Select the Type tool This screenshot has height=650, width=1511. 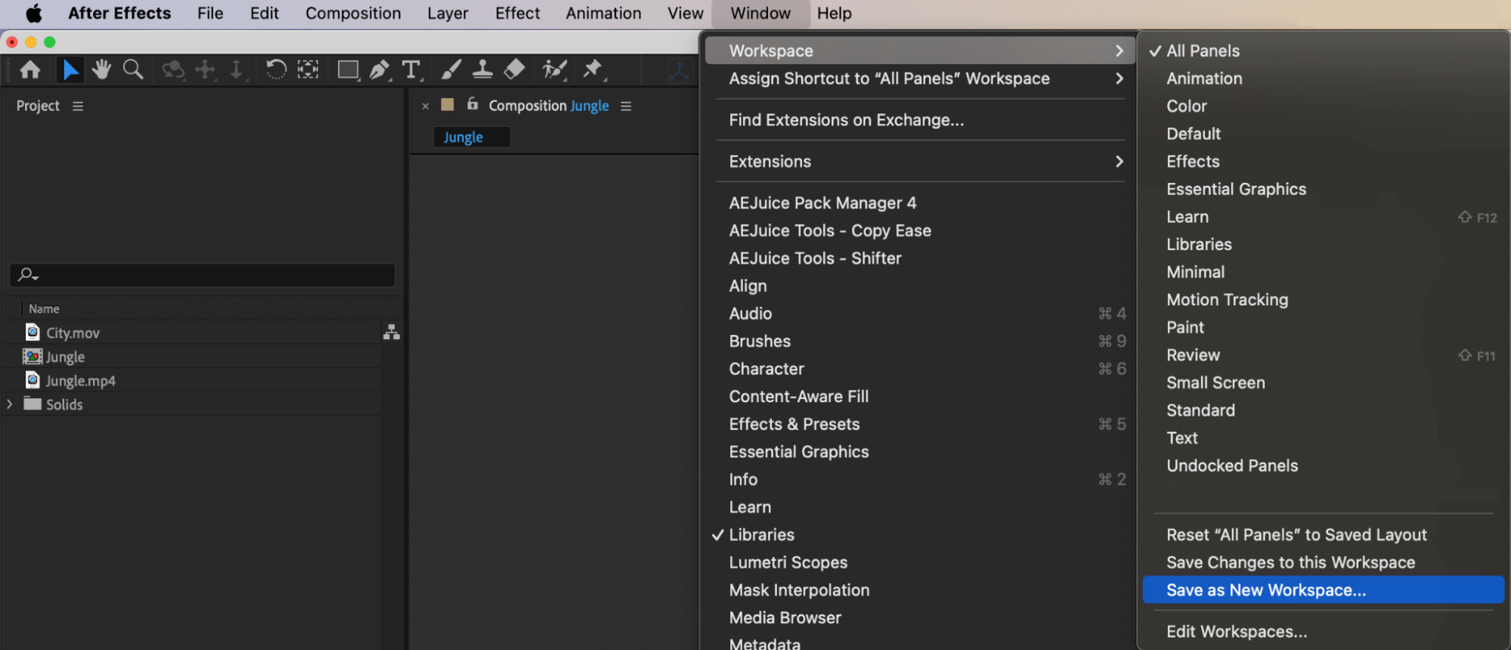pos(412,70)
